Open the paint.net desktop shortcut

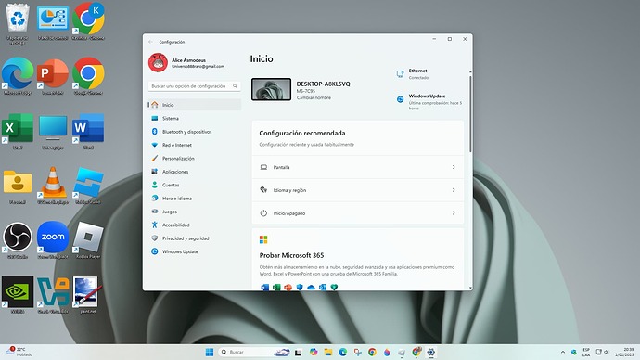coord(88,295)
